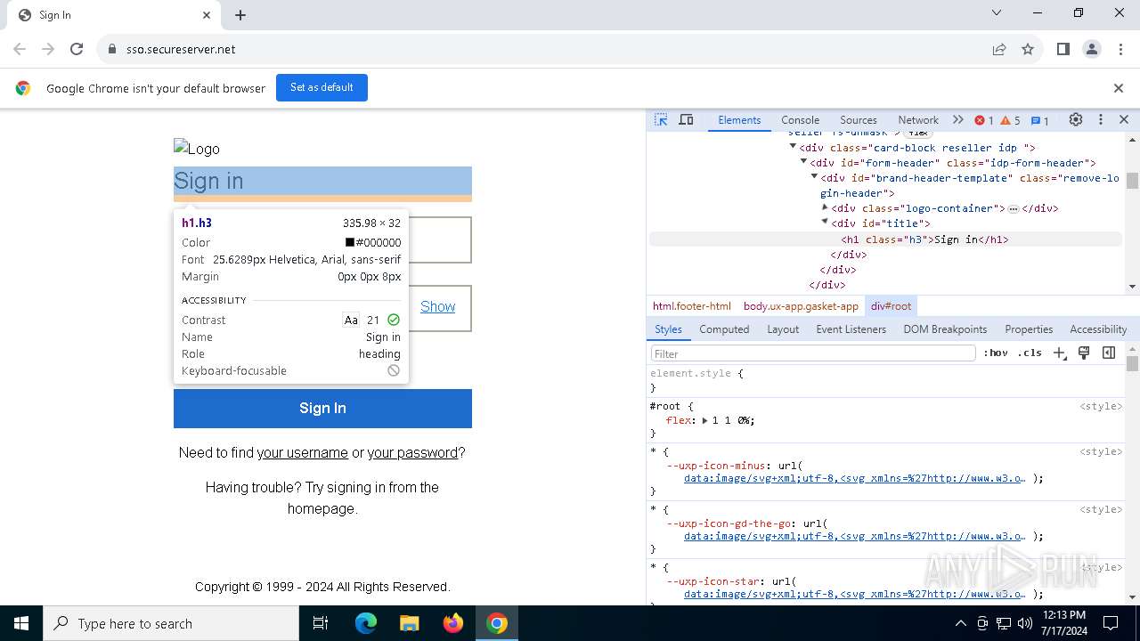Click Show password link
1140x641 pixels.
click(x=437, y=306)
